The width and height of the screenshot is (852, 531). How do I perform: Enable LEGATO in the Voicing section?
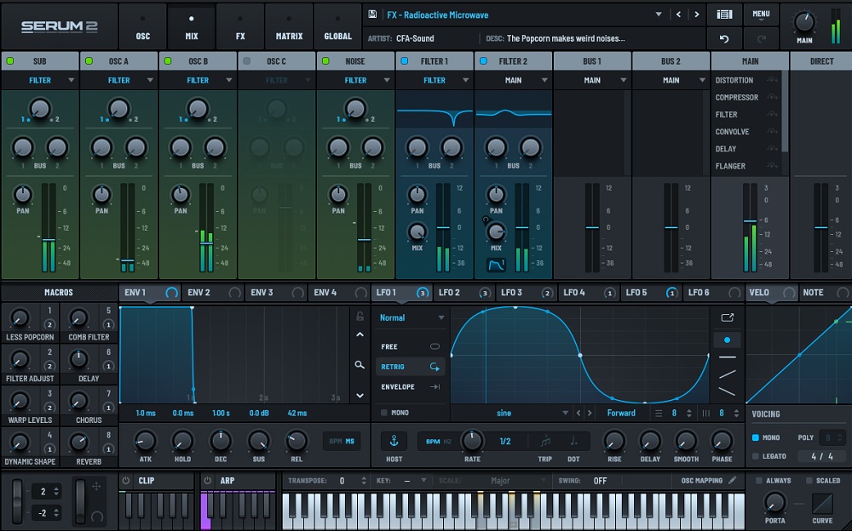tap(756, 457)
